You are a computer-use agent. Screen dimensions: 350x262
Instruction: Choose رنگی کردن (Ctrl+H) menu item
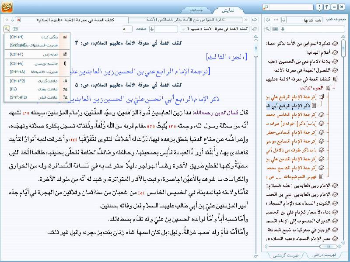37,37
